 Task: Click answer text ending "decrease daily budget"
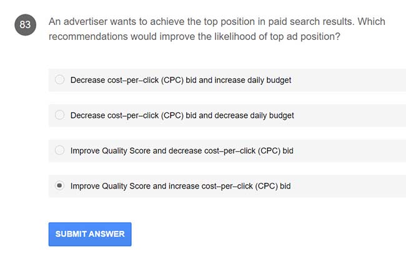pos(182,115)
